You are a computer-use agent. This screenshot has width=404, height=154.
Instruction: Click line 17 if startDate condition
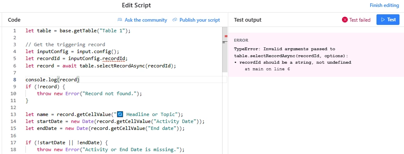pos(67,142)
